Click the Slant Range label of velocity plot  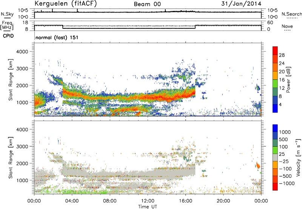point(11,157)
